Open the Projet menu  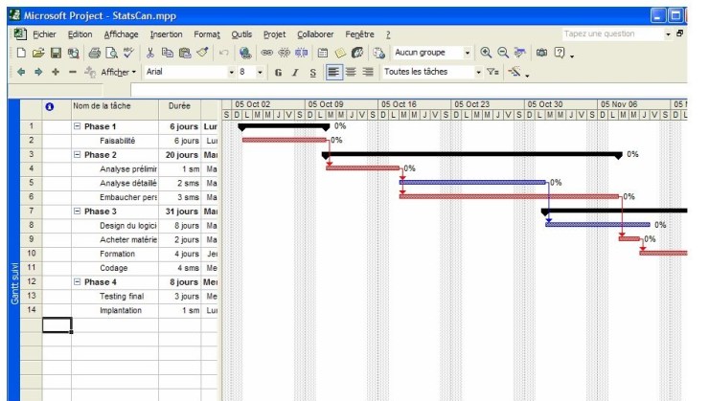click(274, 34)
